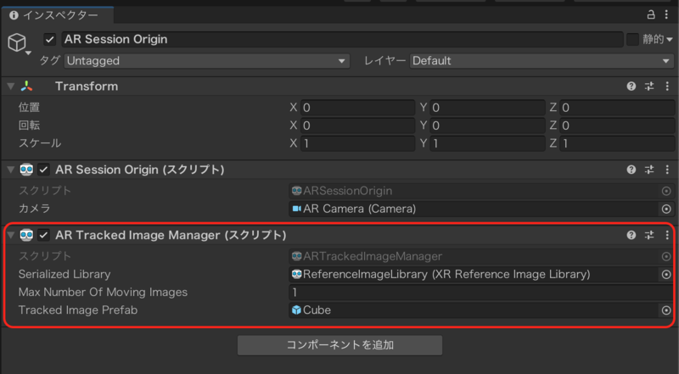Click the Transform axes icon

tap(27, 87)
